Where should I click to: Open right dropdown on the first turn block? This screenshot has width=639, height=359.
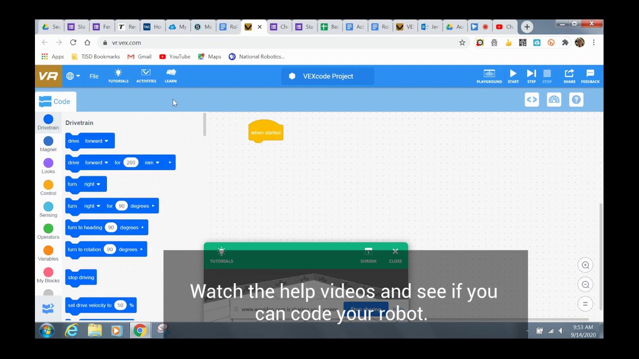tap(92, 184)
